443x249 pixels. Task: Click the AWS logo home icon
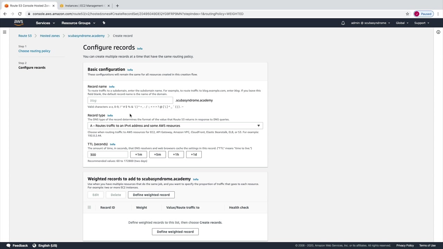pos(19,23)
